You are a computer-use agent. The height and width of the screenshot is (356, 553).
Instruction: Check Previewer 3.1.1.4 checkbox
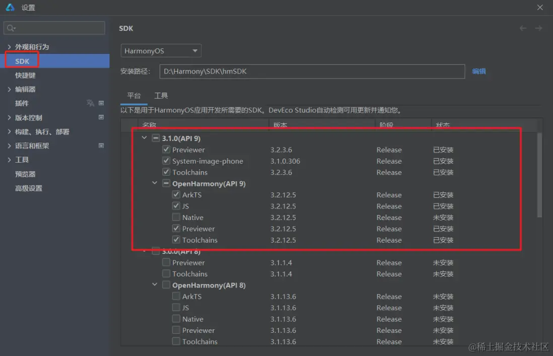click(x=166, y=262)
